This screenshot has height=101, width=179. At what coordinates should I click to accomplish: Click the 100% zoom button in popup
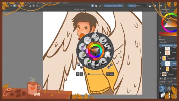click(110, 74)
